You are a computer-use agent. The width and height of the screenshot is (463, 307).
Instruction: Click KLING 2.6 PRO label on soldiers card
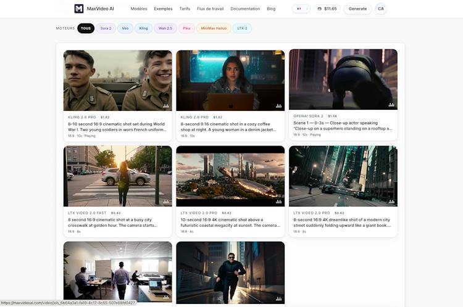(81, 117)
